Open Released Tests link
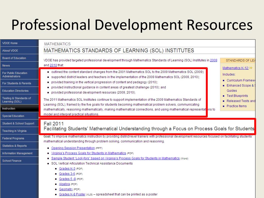The image size is (264, 198). [241, 101]
